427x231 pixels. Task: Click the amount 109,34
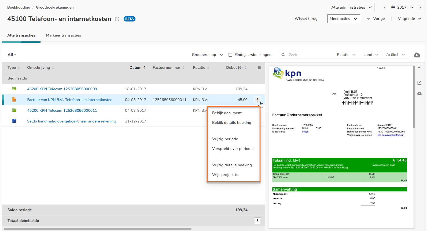tap(241, 89)
